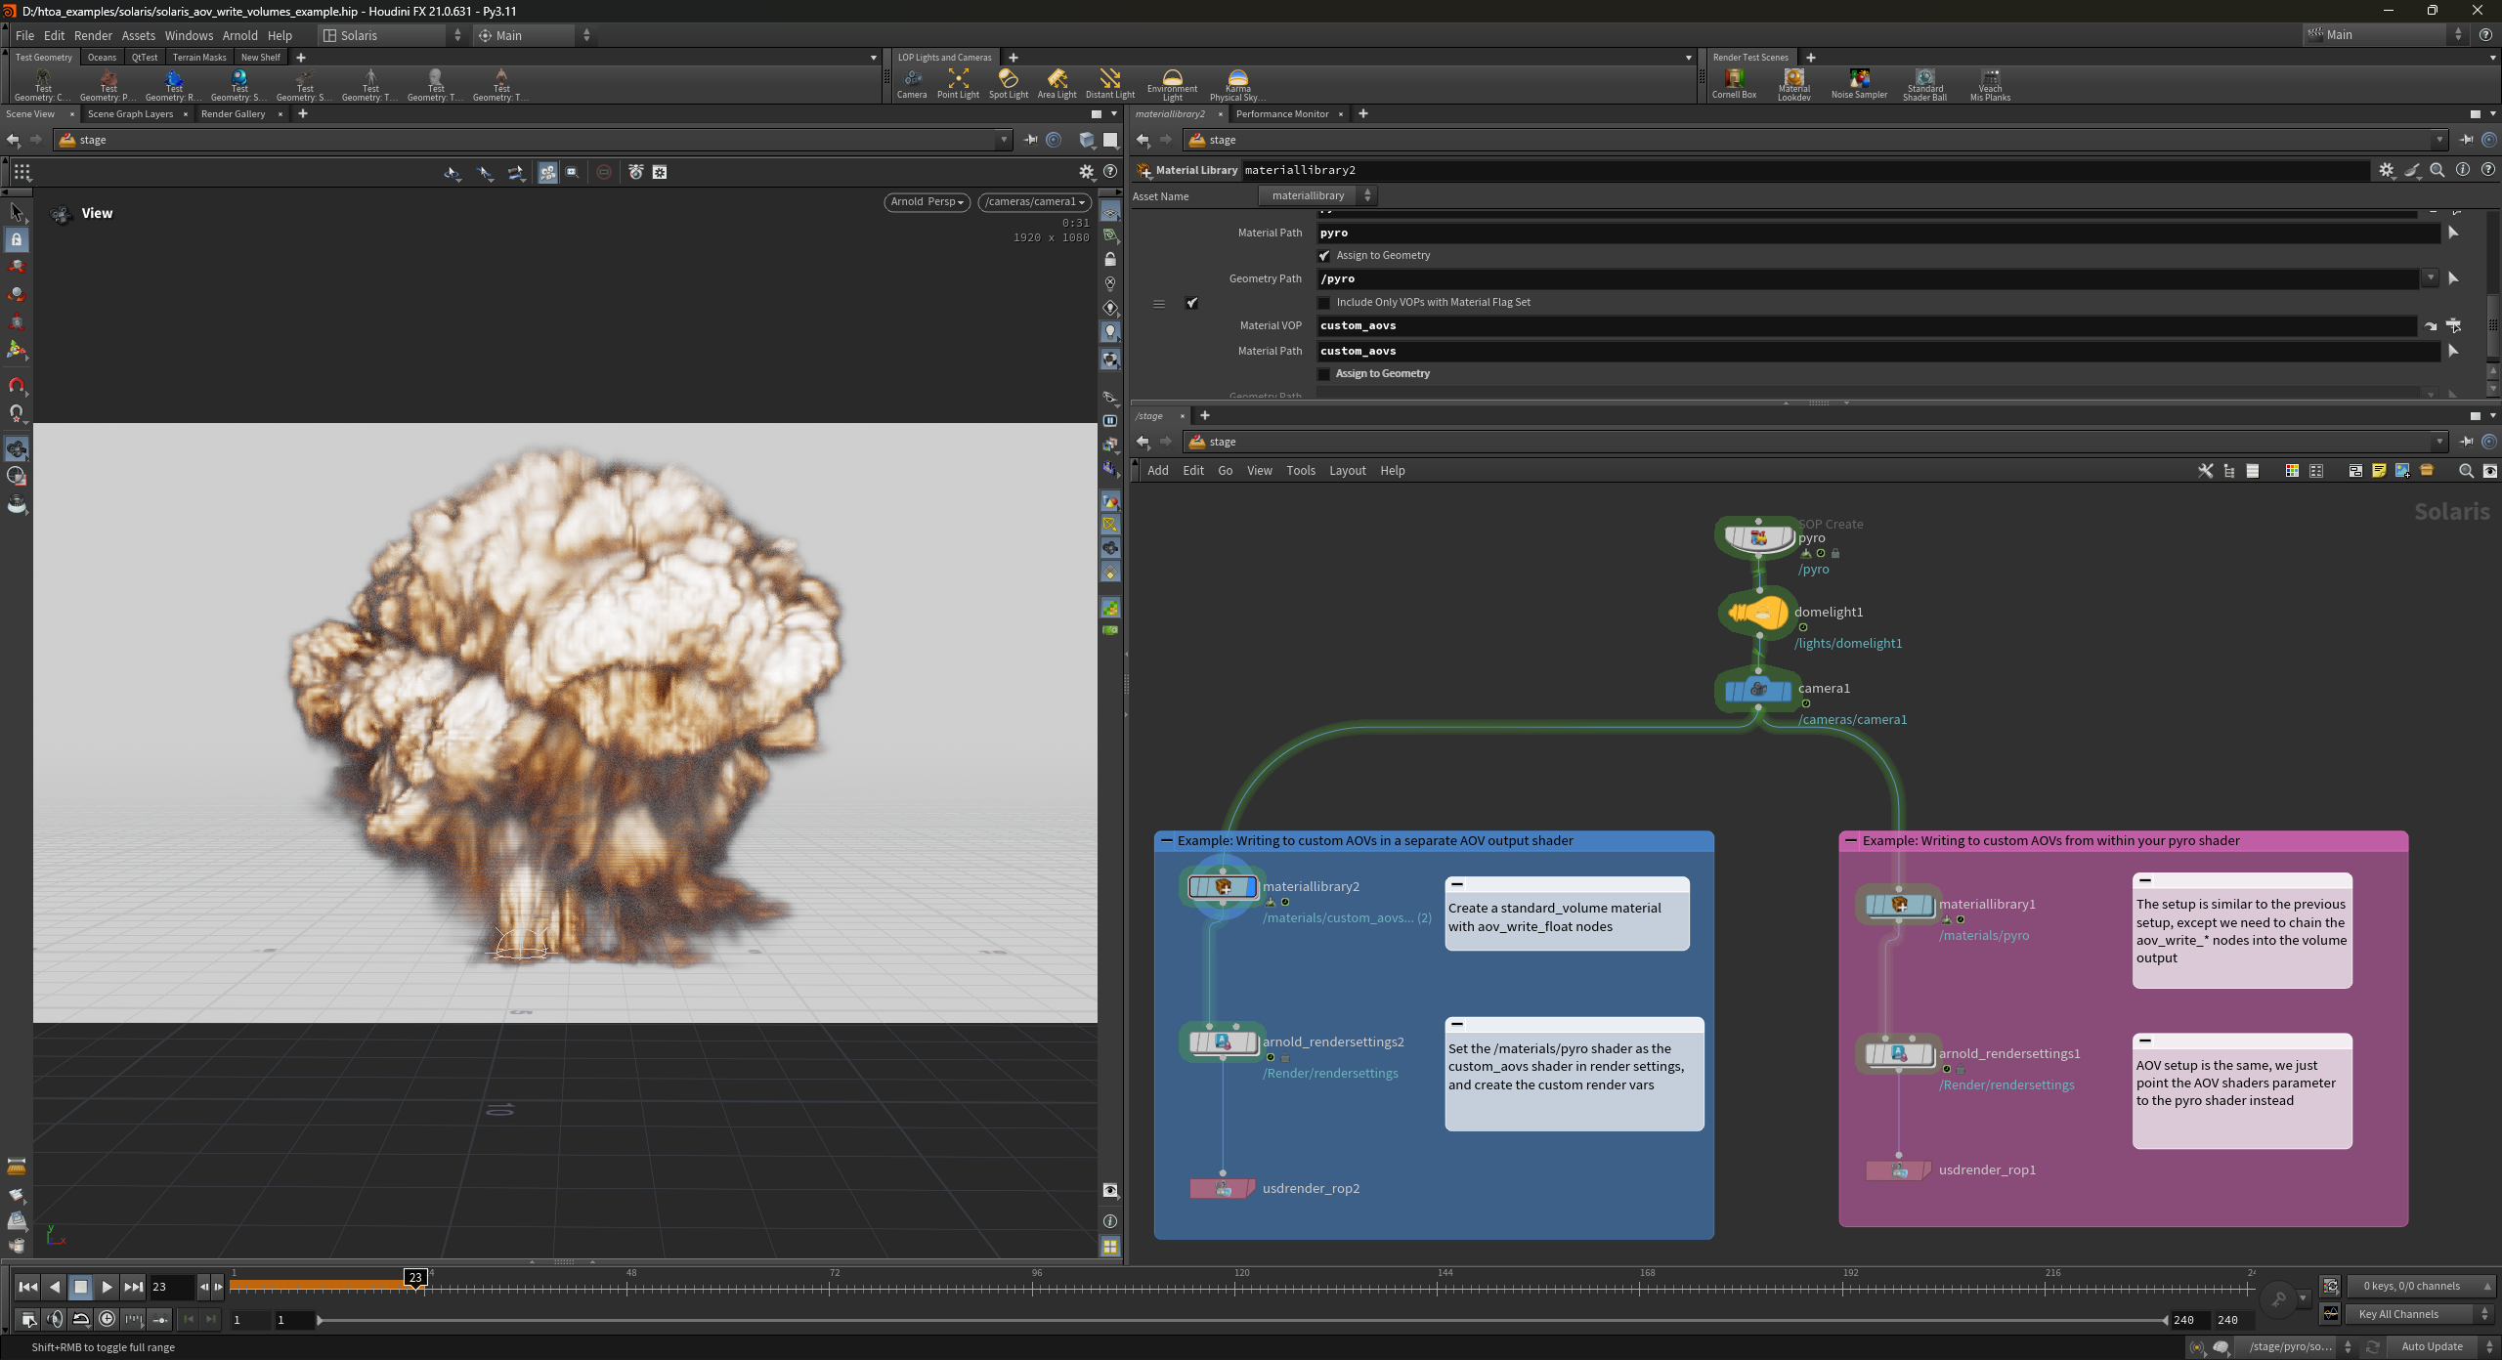The image size is (2502, 1360).
Task: Jump to first frame of timeline
Action: (27, 1287)
